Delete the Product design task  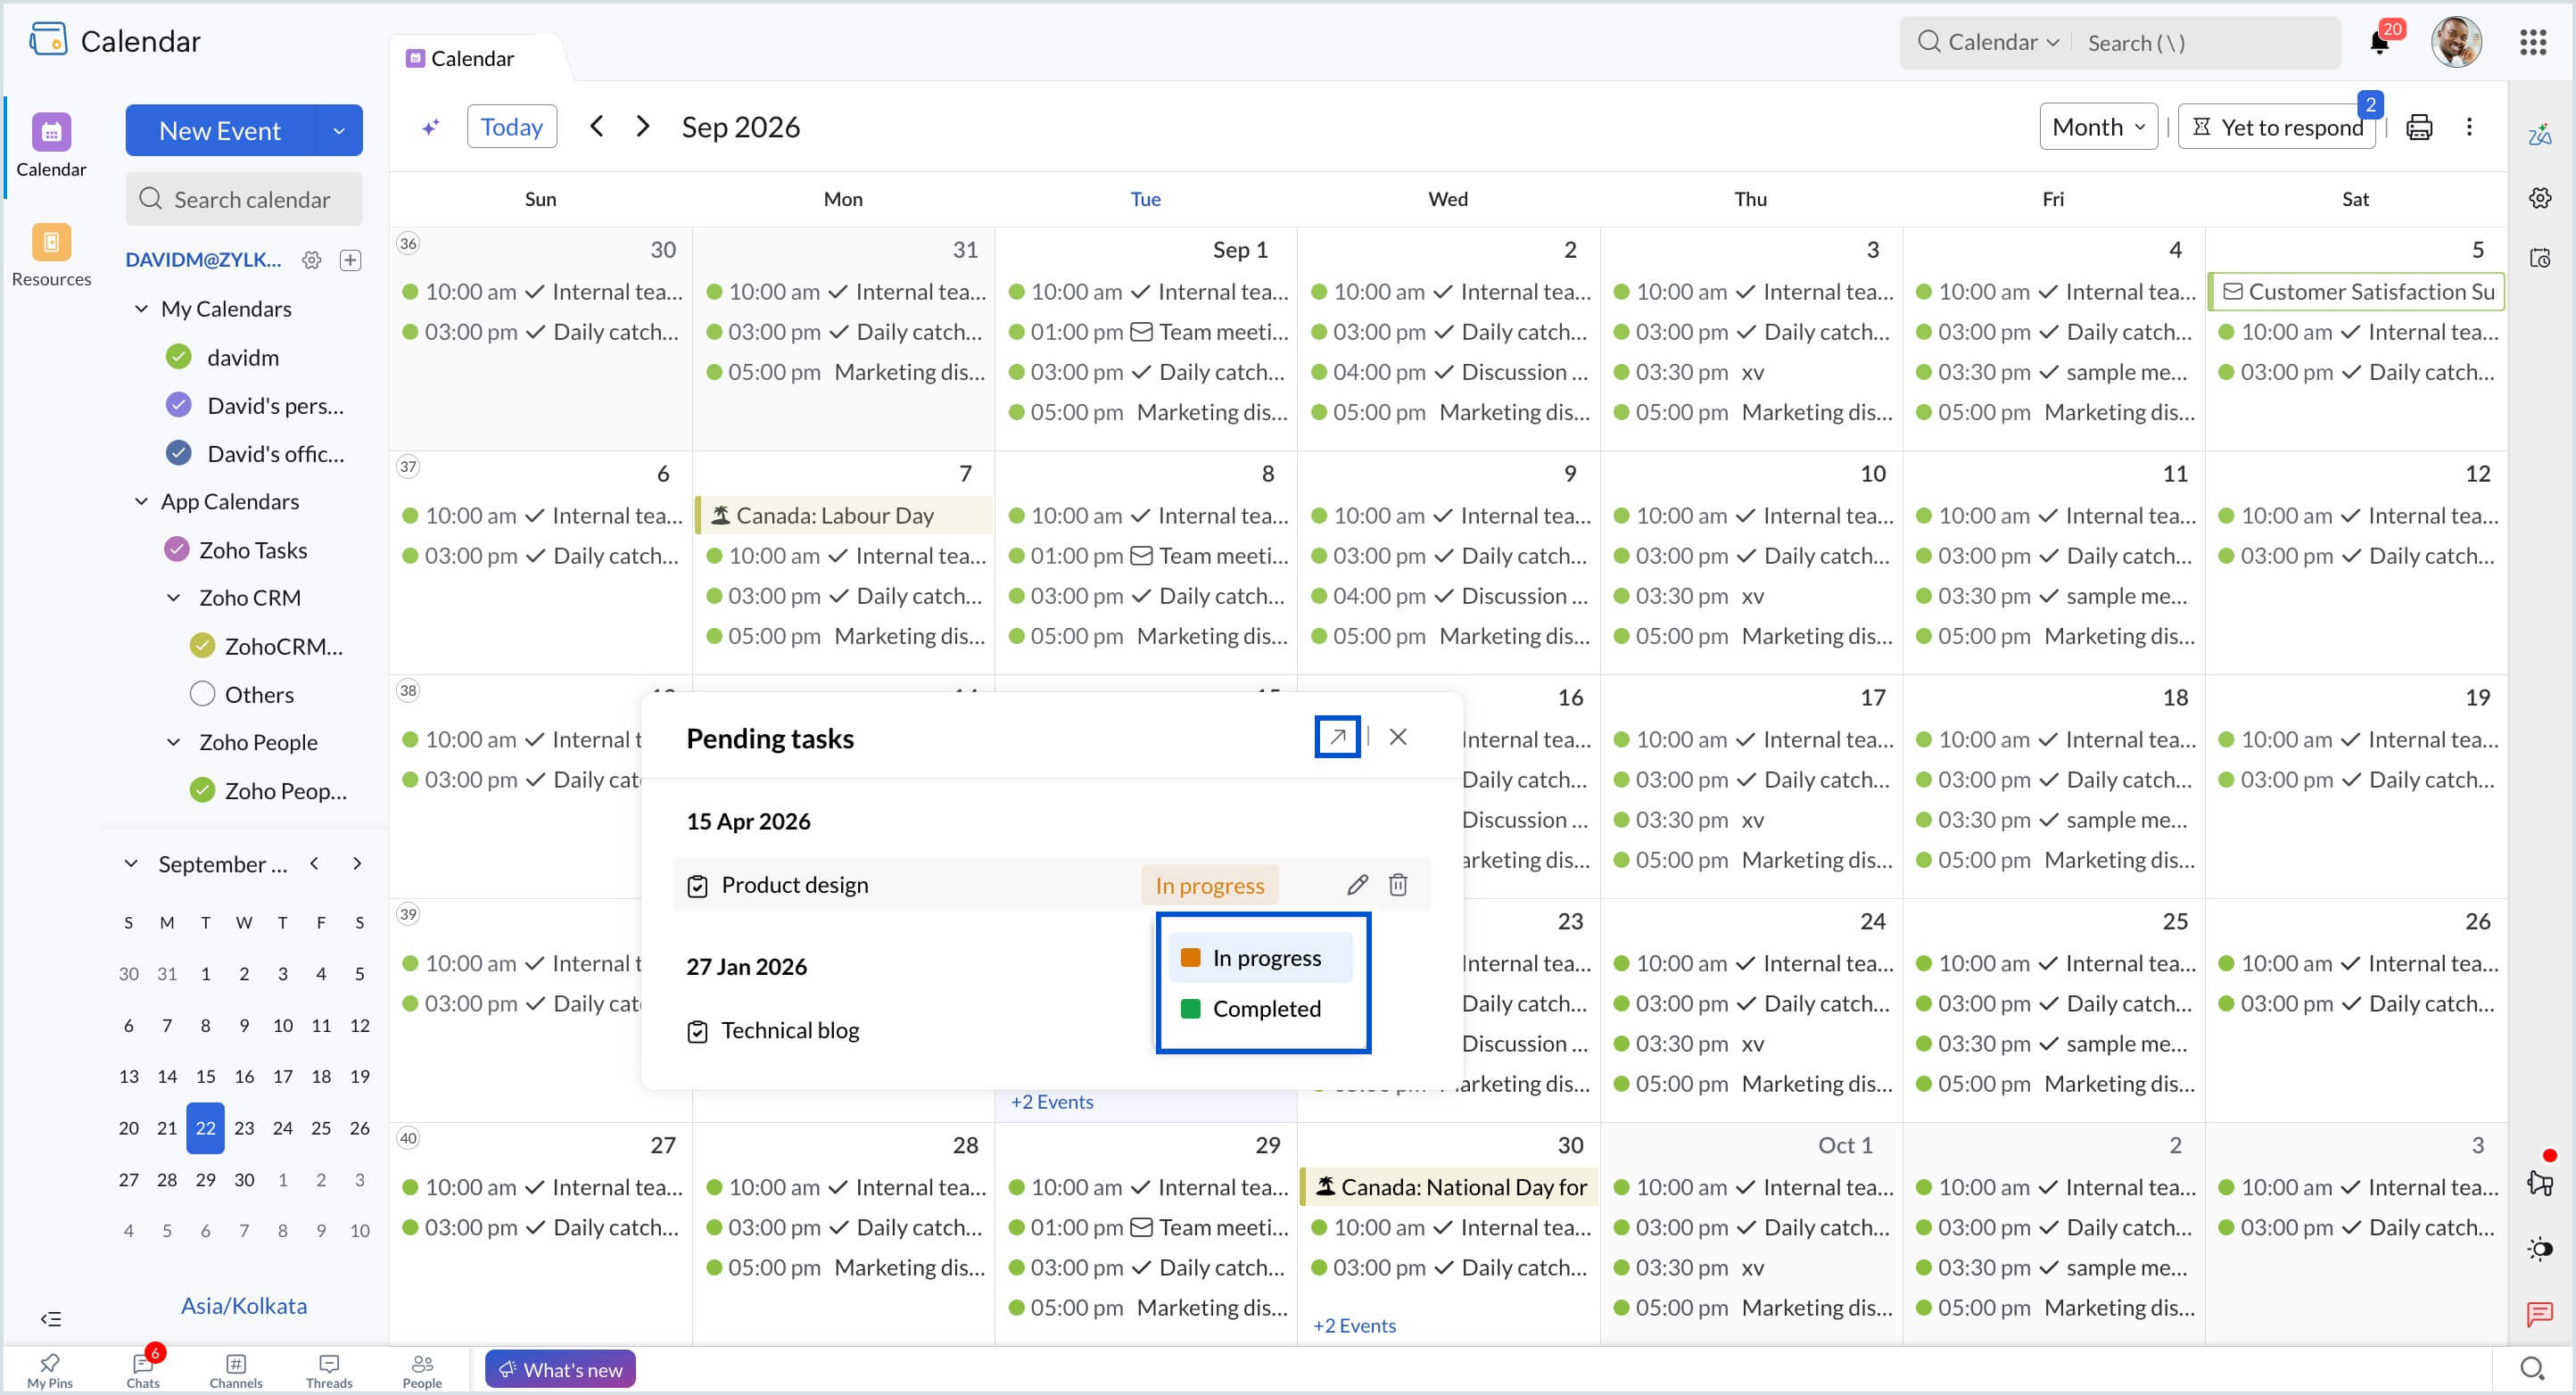(1398, 885)
